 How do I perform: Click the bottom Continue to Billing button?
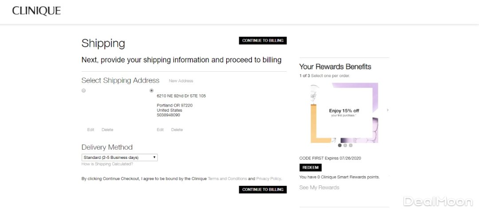pos(263,189)
